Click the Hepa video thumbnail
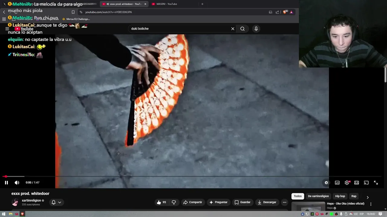 pos(308,206)
